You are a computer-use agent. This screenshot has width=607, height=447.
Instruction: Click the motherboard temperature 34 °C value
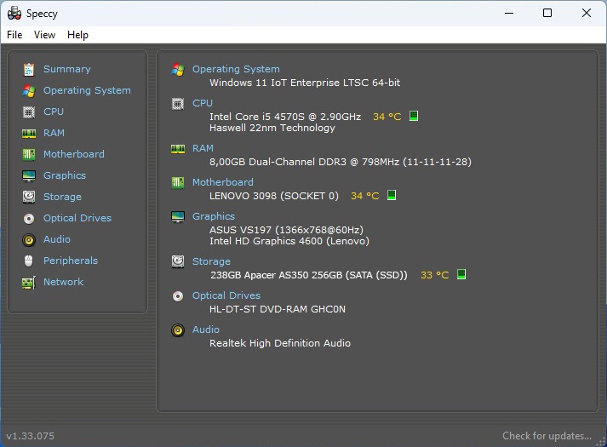tap(365, 196)
